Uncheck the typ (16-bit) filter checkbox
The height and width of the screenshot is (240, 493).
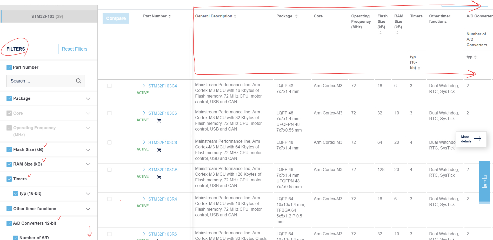pyautogui.click(x=16, y=193)
